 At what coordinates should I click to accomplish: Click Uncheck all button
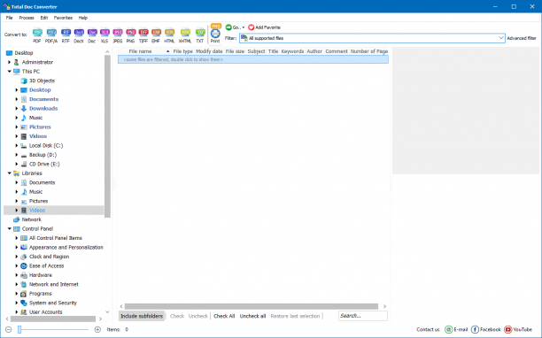click(252, 316)
